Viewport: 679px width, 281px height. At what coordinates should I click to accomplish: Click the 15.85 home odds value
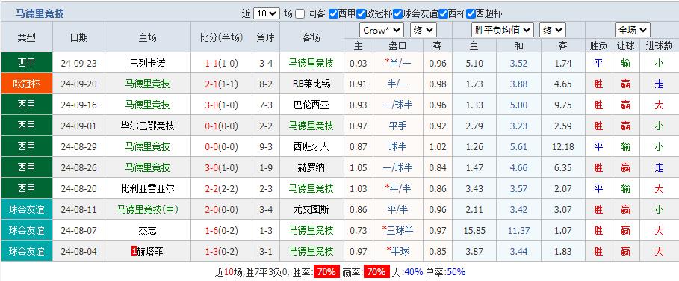(474, 230)
